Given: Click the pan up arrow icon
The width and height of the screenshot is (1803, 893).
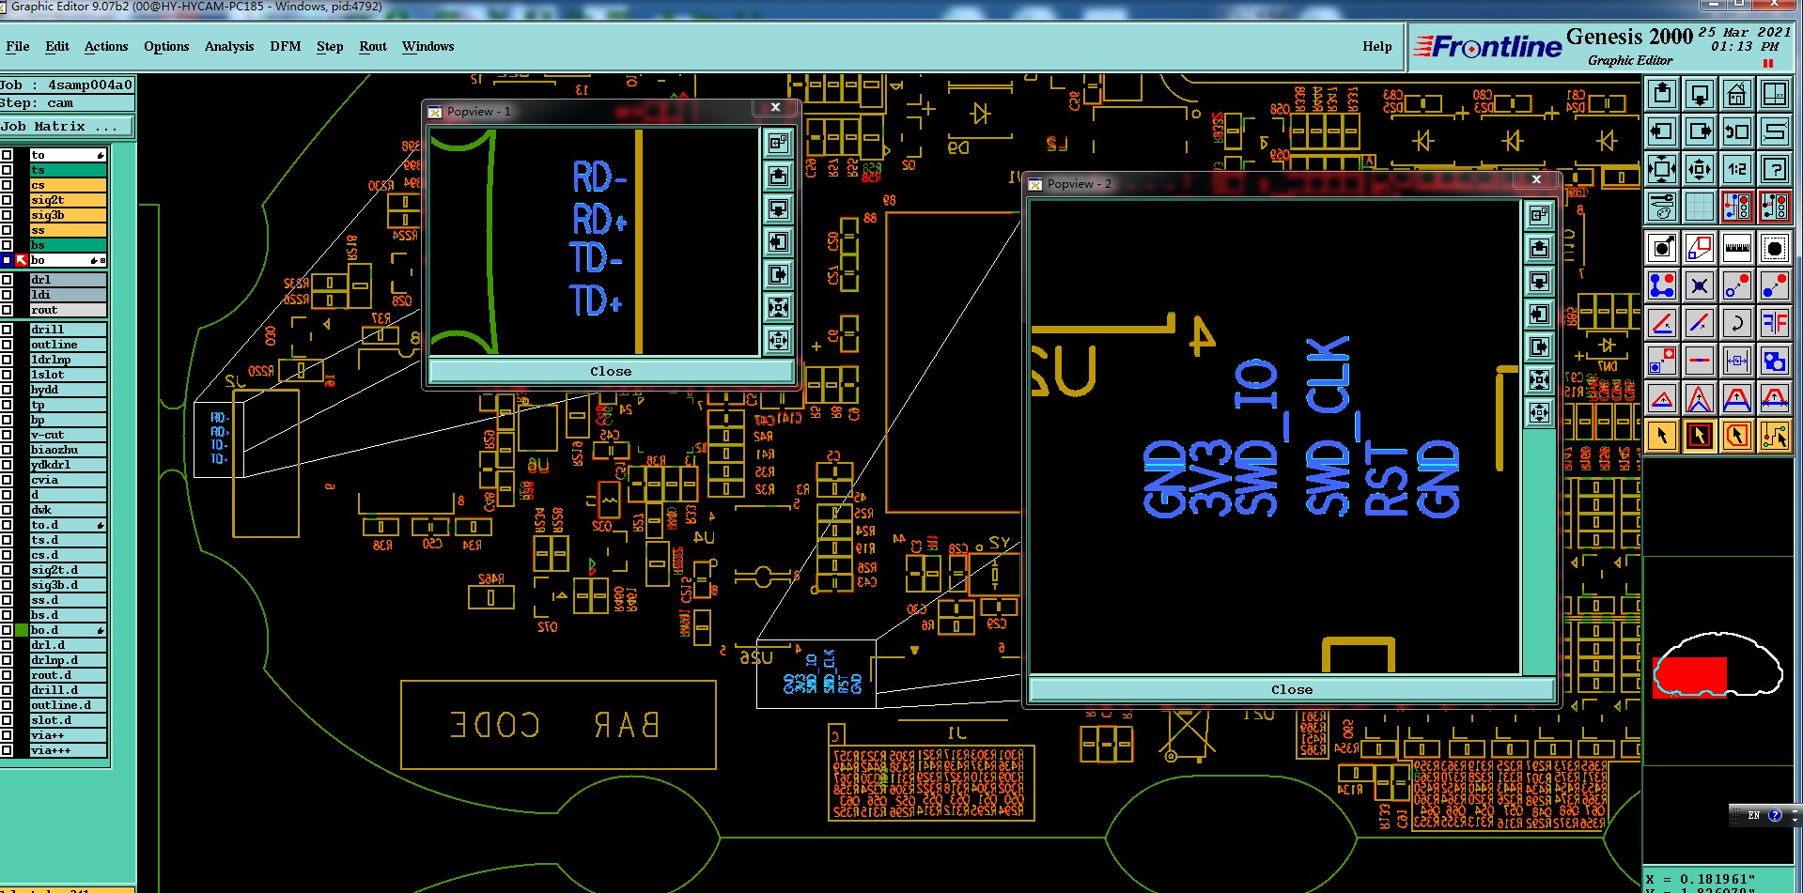Looking at the screenshot, I should coord(1662,94).
